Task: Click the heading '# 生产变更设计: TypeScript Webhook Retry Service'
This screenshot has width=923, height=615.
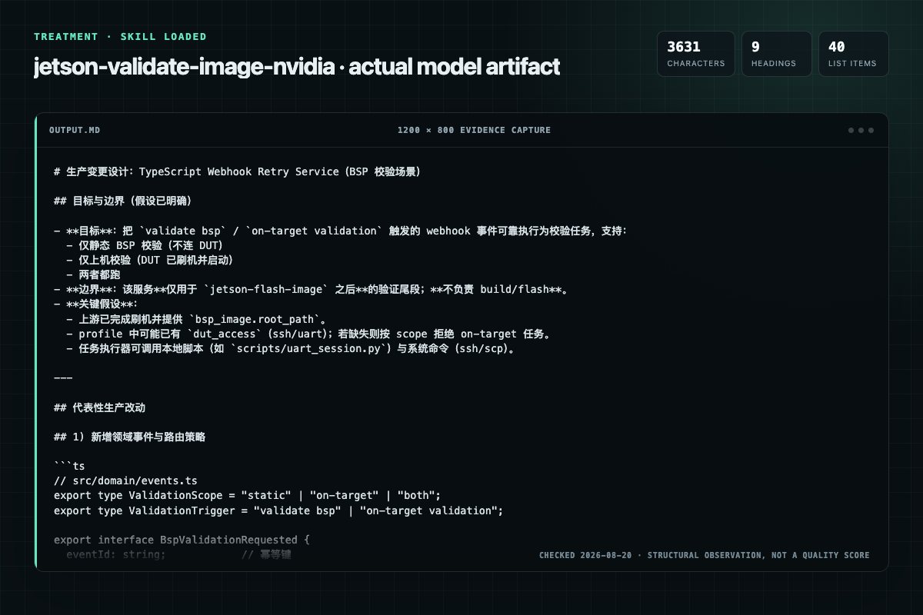Action: point(237,171)
